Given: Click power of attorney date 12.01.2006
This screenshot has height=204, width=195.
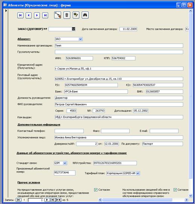Looking at the screenshot, I should 111,144.
